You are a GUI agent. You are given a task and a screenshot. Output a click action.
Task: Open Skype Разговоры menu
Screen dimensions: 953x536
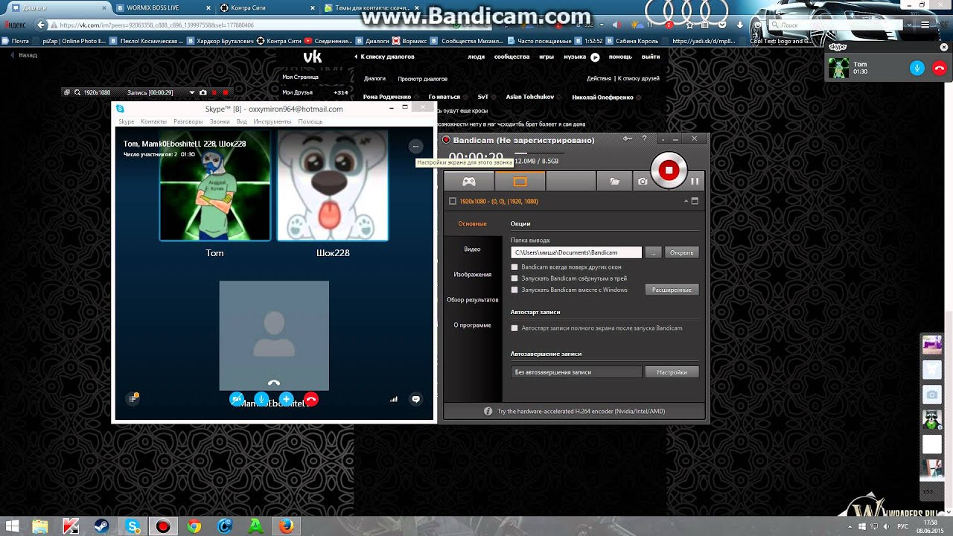click(x=188, y=121)
